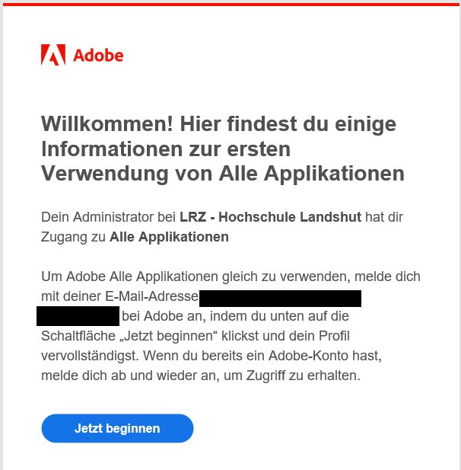Click the redacted email address after E-Mail-Adresse
Image resolution: width=461 pixels, height=470 pixels.
click(x=280, y=296)
